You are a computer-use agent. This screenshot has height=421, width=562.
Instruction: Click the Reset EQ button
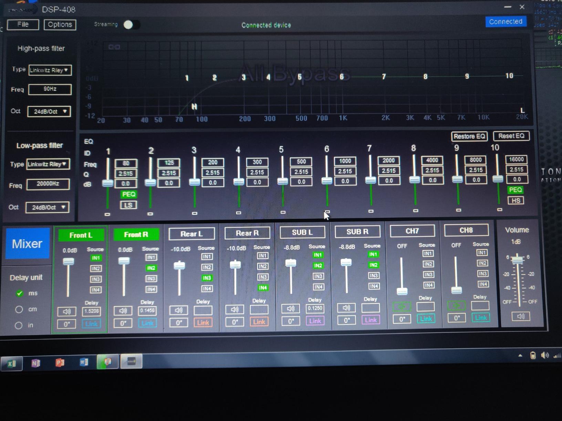[x=511, y=136]
